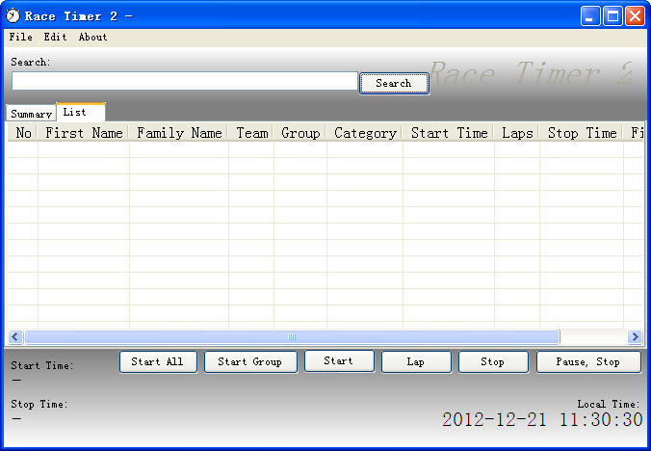The image size is (651, 451).
Task: Click the Pause, Stop button
Action: coord(587,361)
